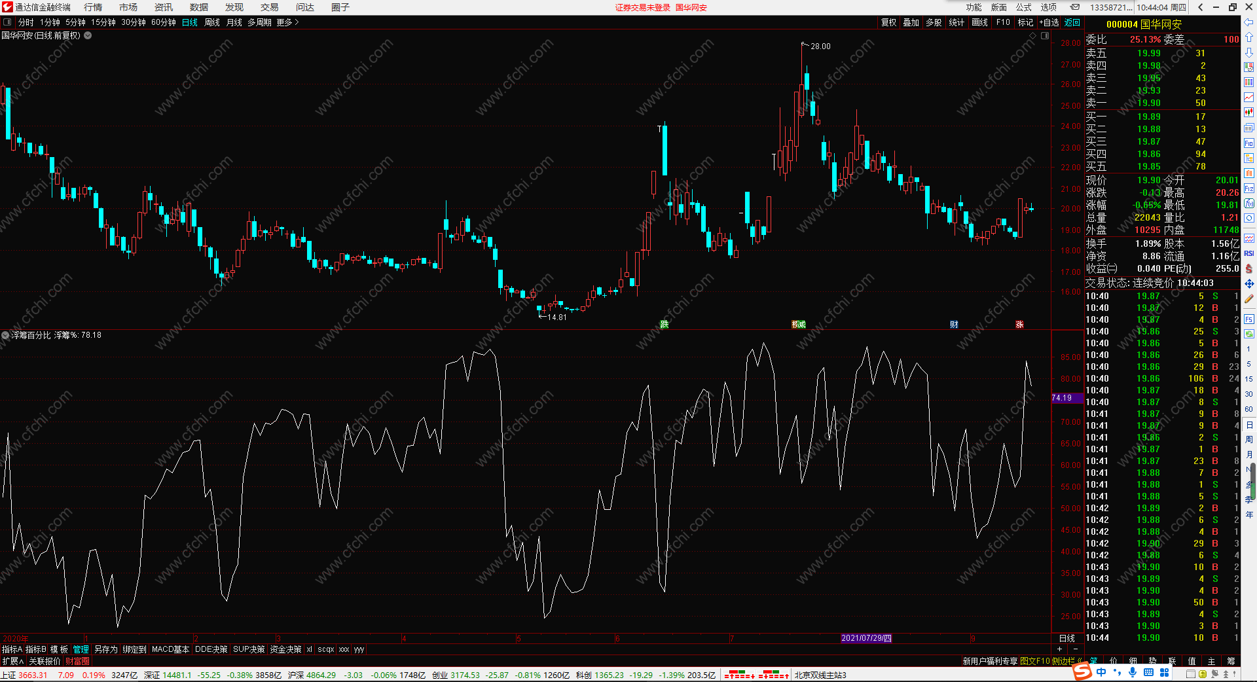1257x682 pixels.
Task: Switch to 月线 monthly period
Action: tap(234, 22)
